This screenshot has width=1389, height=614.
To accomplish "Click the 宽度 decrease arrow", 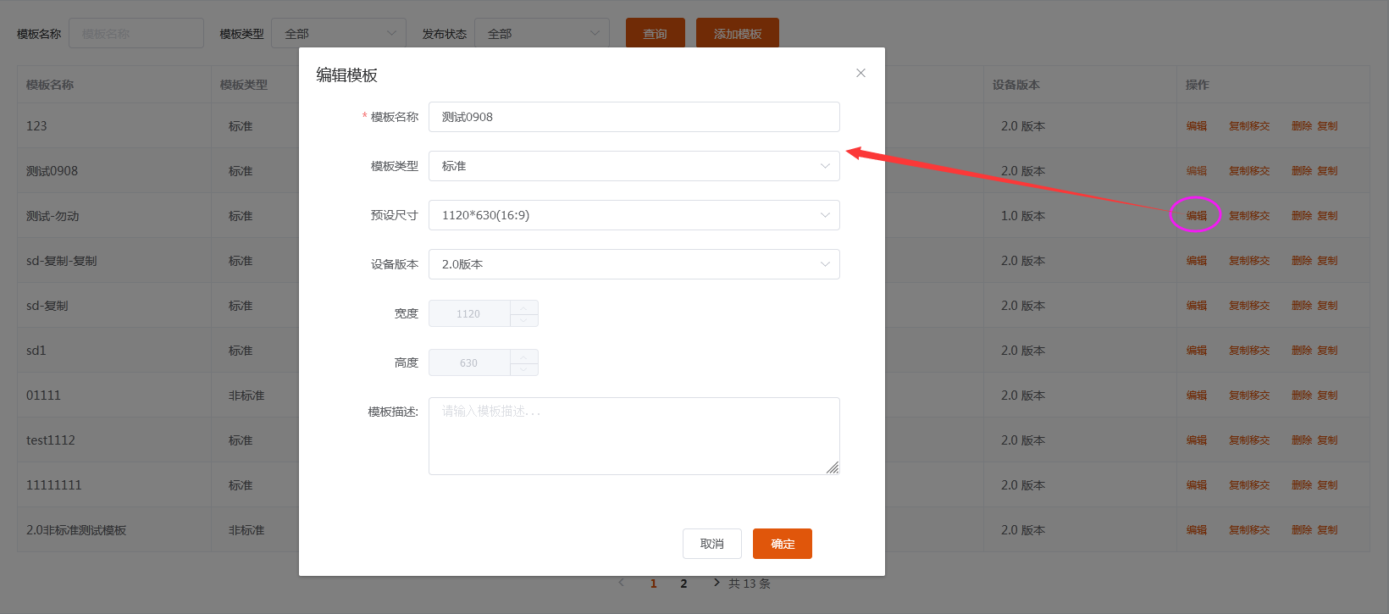I will 524,320.
